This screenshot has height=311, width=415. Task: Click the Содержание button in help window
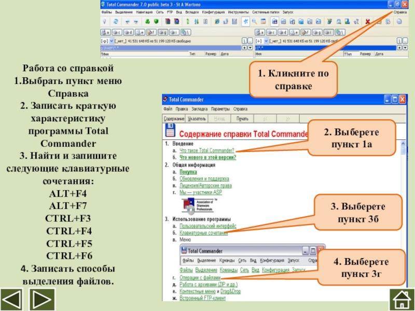[x=174, y=119]
